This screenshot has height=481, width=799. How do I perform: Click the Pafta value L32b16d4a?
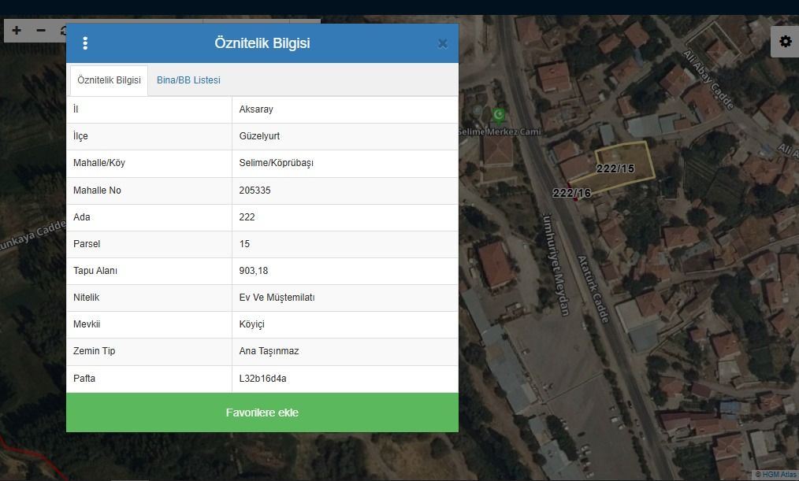(262, 379)
